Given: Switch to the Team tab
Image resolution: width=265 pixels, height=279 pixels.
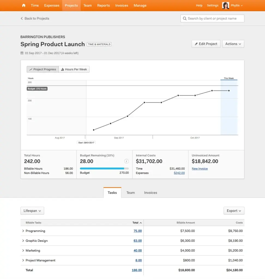Looking at the screenshot, I should [131, 193].
